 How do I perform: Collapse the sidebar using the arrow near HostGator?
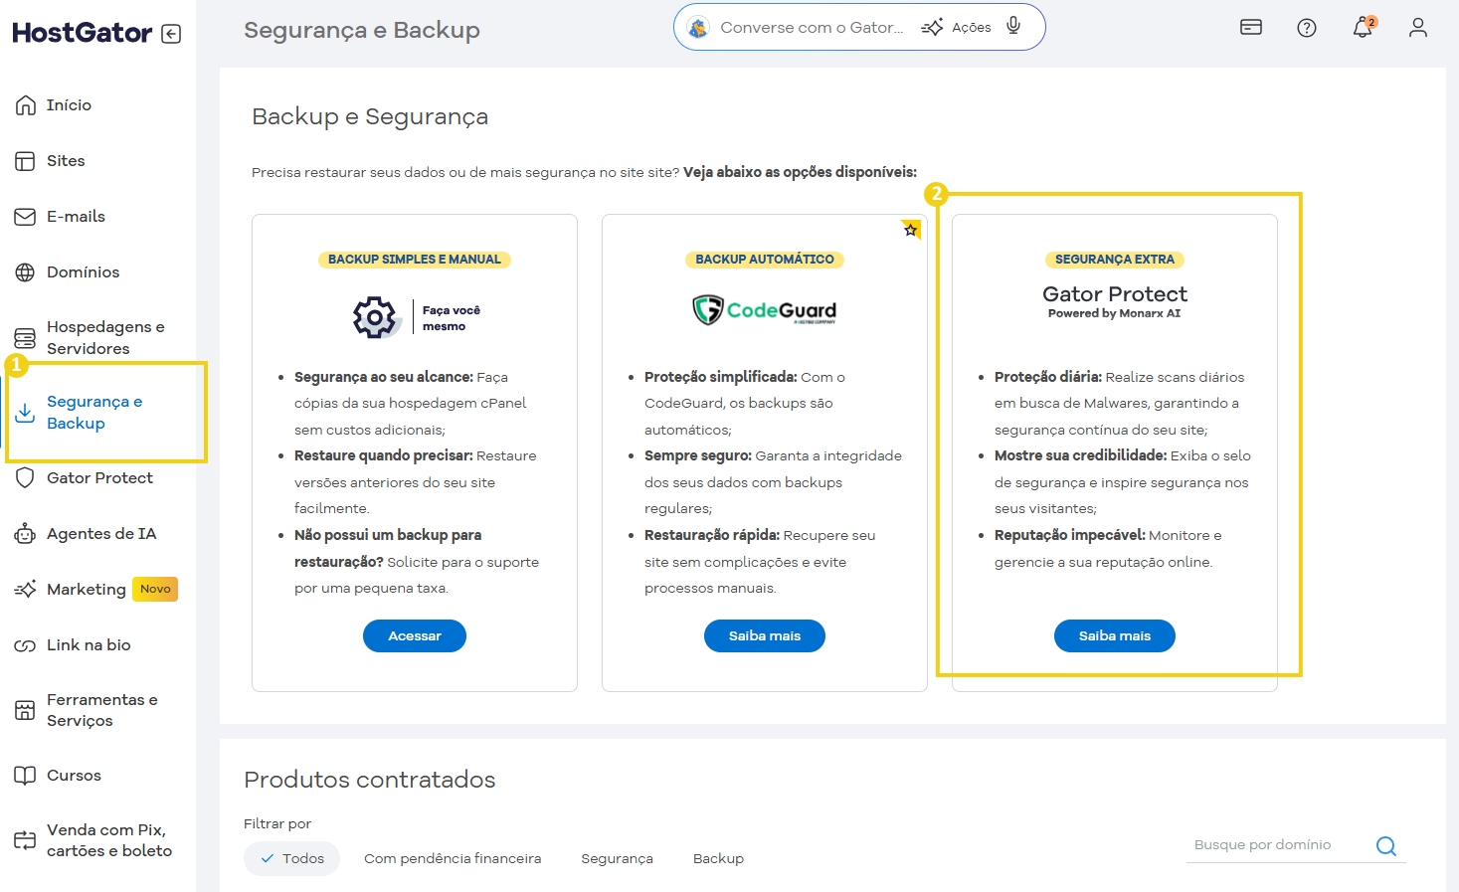coord(172,32)
